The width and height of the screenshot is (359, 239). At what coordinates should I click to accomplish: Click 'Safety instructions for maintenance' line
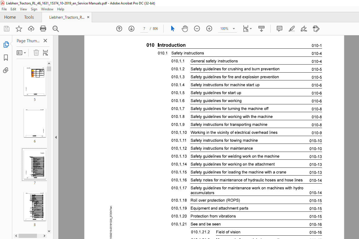click(222, 148)
